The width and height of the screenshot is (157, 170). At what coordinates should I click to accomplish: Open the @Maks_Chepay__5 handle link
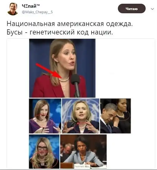(37, 12)
